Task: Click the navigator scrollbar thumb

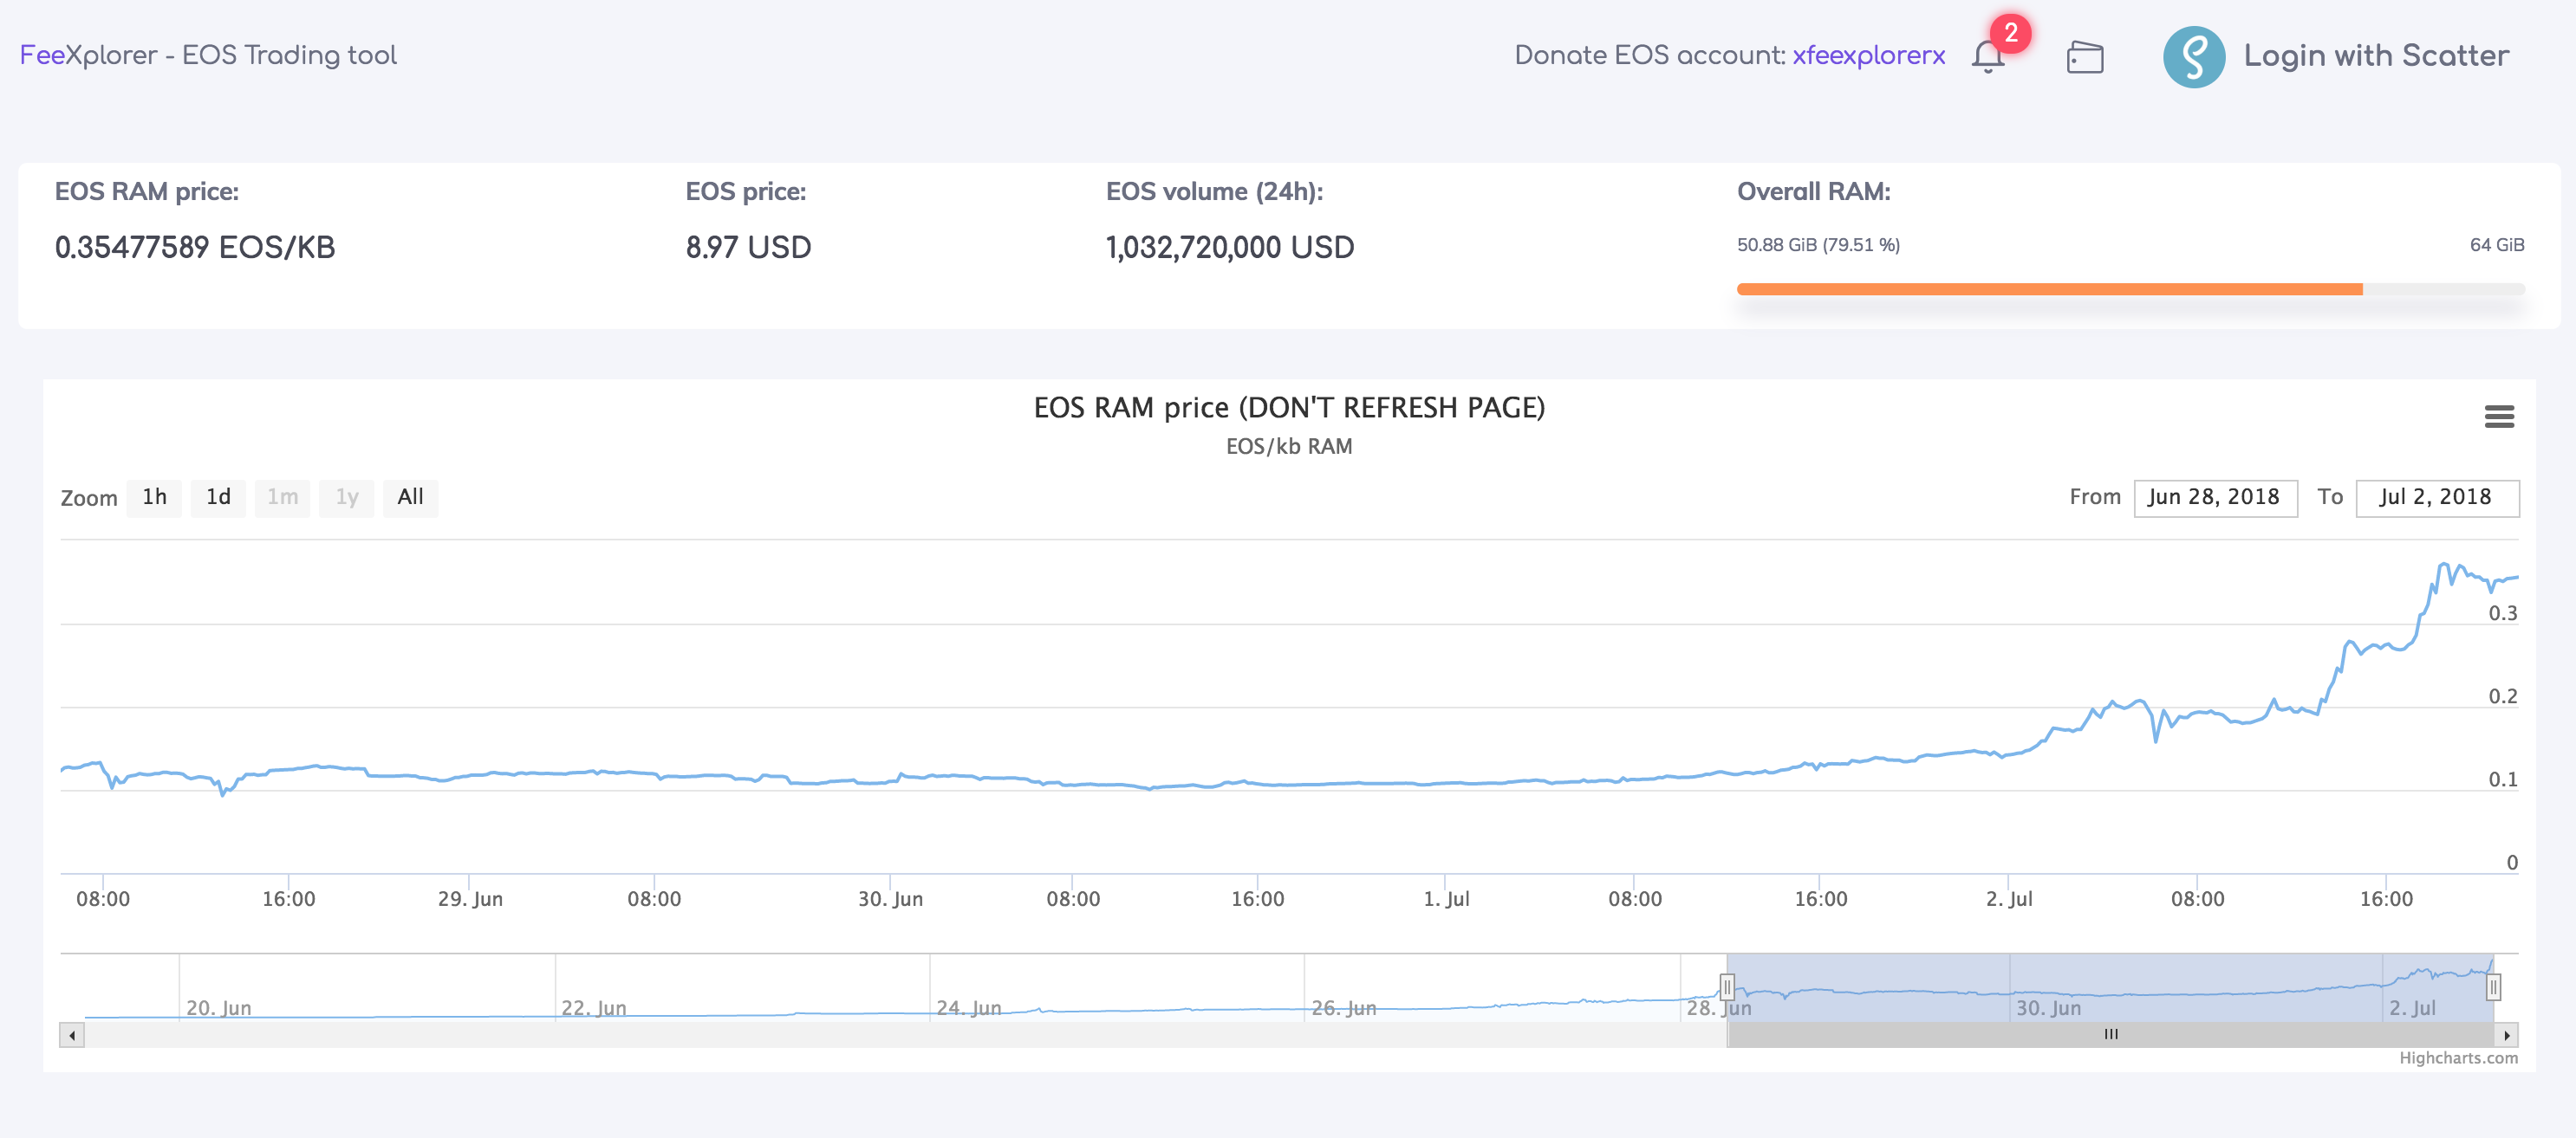Action: tap(2110, 1035)
